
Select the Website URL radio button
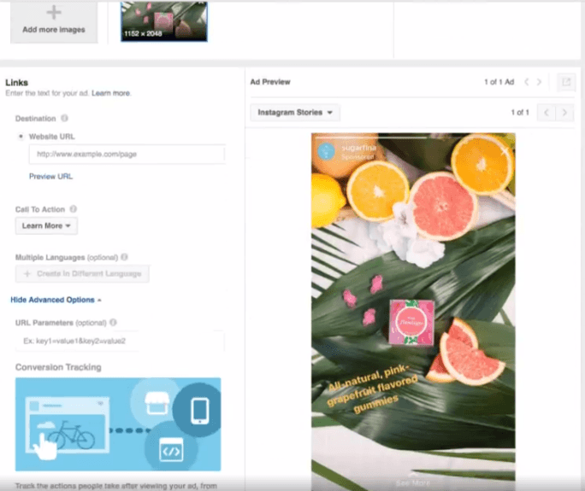[x=21, y=137]
